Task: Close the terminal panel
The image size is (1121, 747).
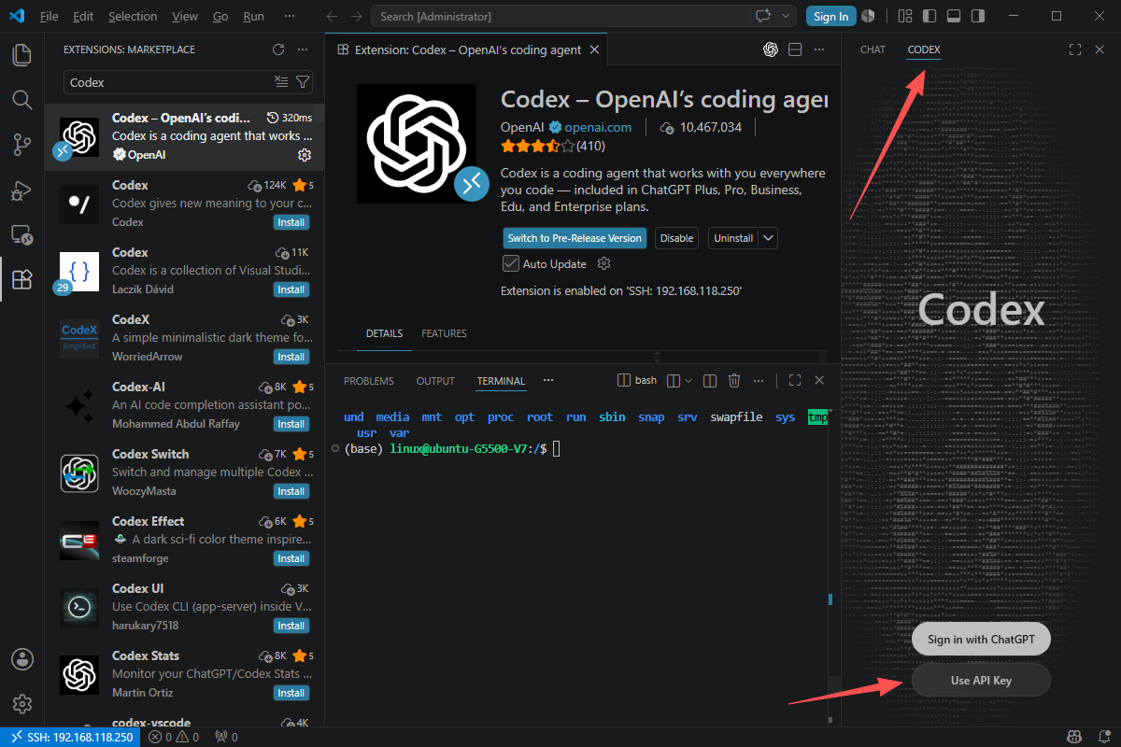Action: (819, 380)
